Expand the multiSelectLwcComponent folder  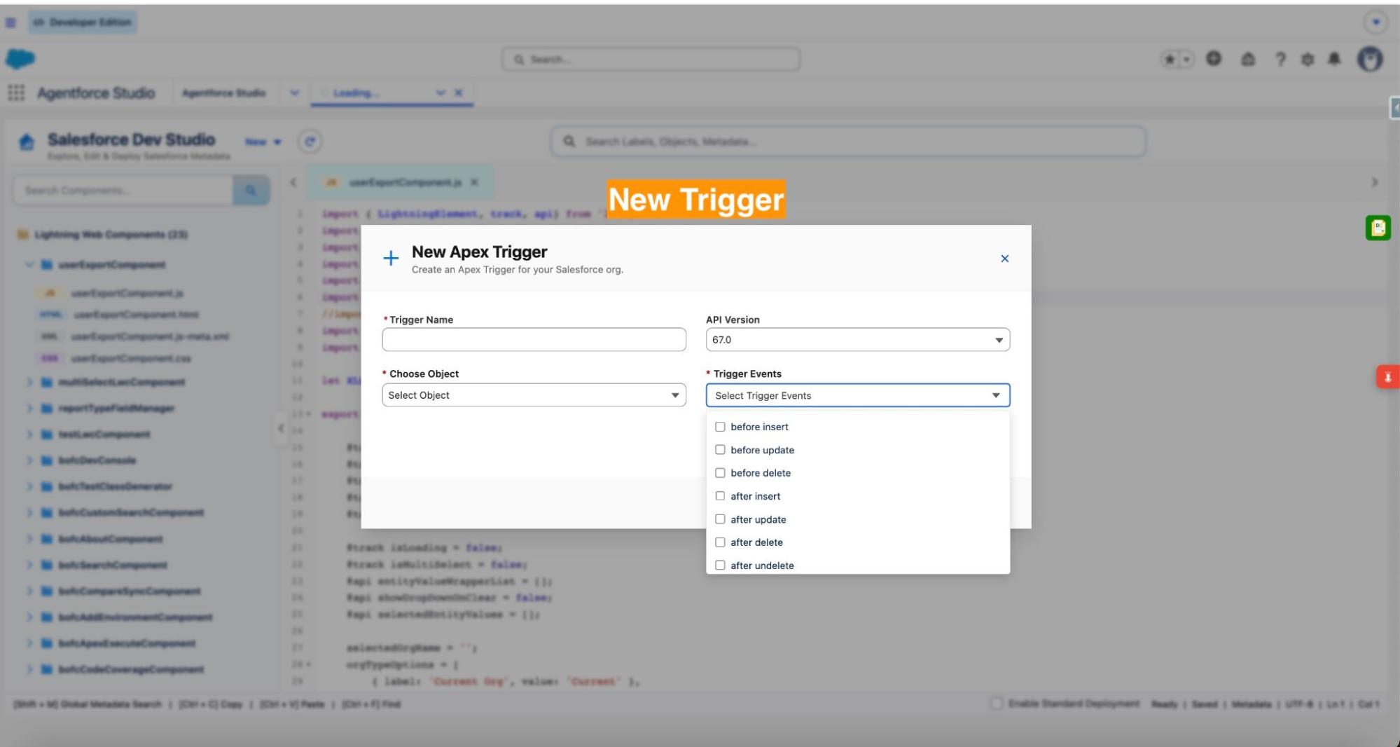coord(29,382)
